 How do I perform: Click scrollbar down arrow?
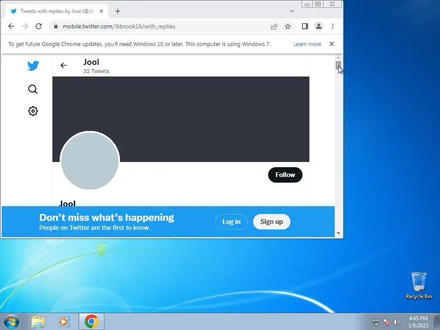click(x=338, y=233)
